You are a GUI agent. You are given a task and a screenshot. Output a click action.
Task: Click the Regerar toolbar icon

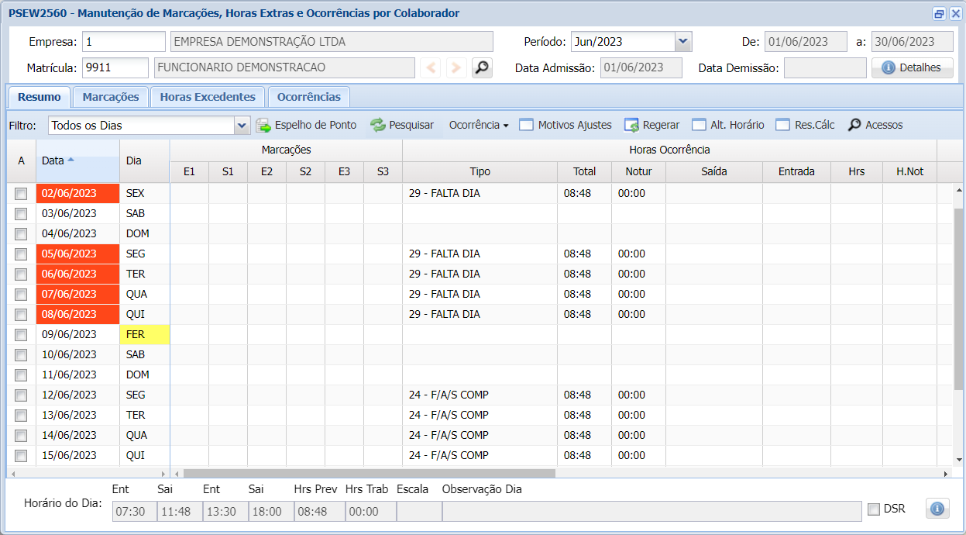[x=632, y=125]
